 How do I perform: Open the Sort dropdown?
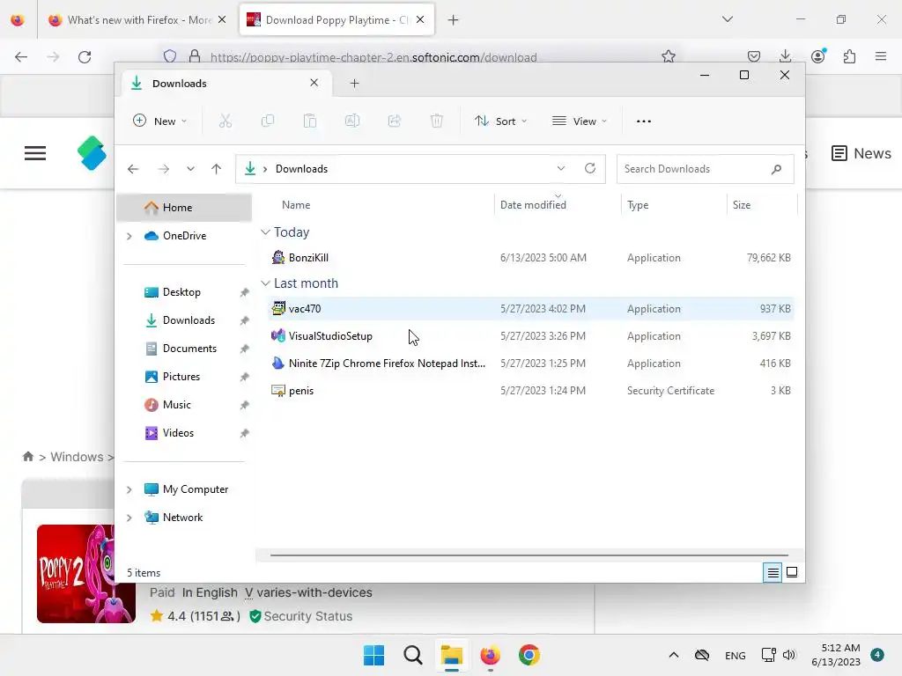coord(500,121)
